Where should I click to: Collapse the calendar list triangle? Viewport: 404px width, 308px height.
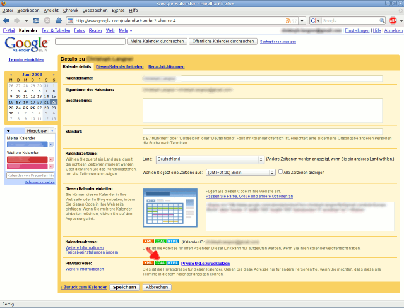pyautogui.click(x=8, y=131)
